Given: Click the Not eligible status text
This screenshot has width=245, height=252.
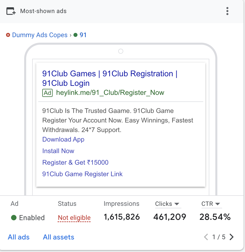Looking at the screenshot, I should (x=74, y=218).
